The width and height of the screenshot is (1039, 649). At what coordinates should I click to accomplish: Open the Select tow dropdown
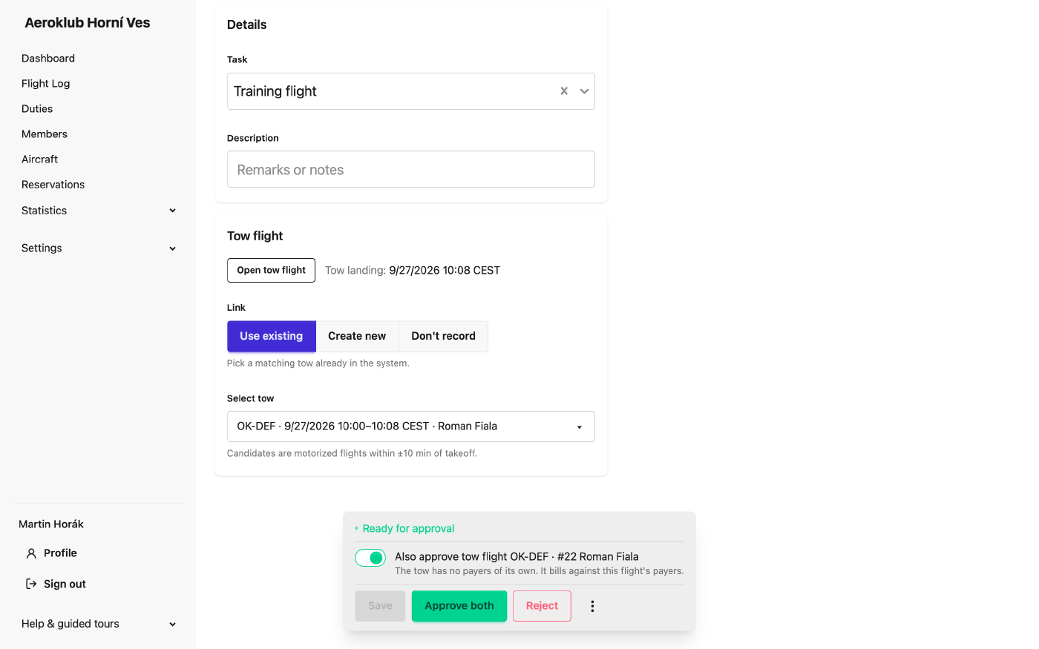tap(410, 426)
